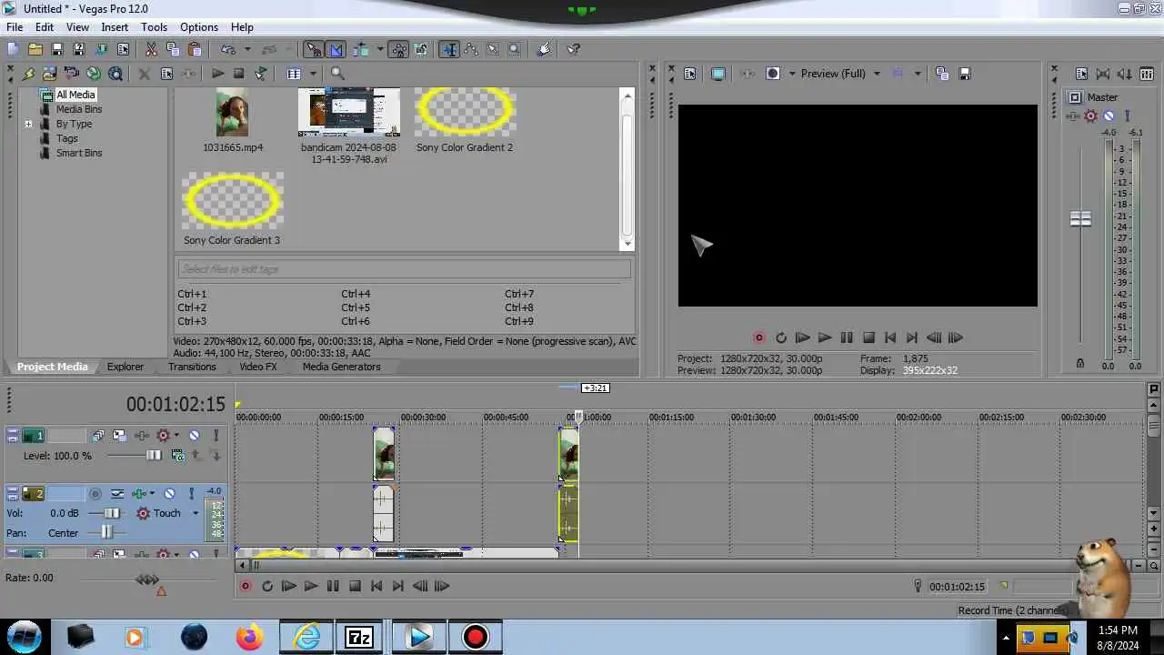Image resolution: width=1164 pixels, height=655 pixels.
Task: Mute video track 1
Action: click(195, 436)
